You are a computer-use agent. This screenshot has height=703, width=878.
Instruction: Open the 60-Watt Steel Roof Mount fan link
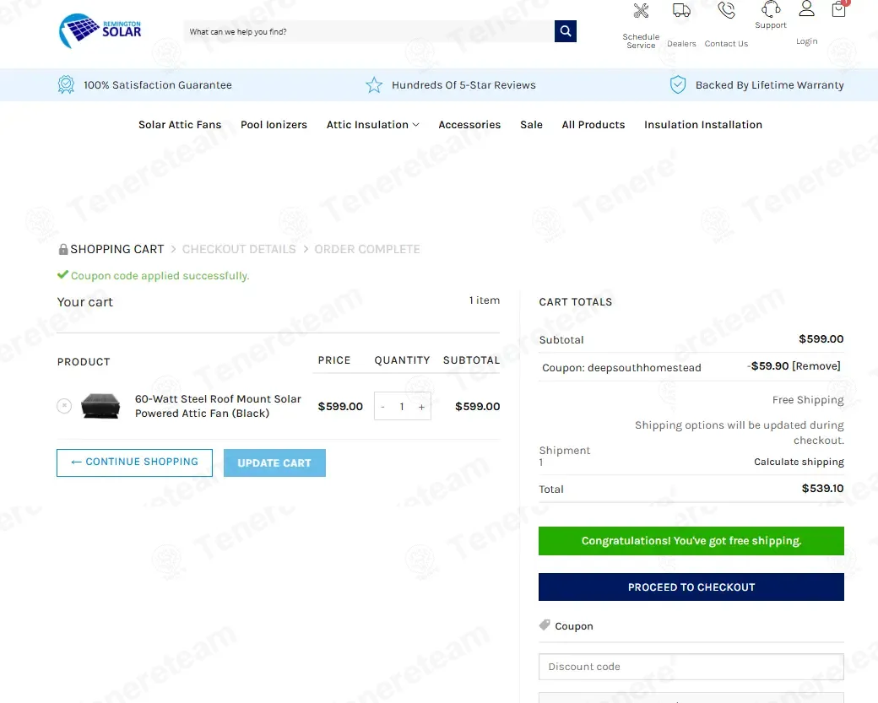click(x=218, y=406)
